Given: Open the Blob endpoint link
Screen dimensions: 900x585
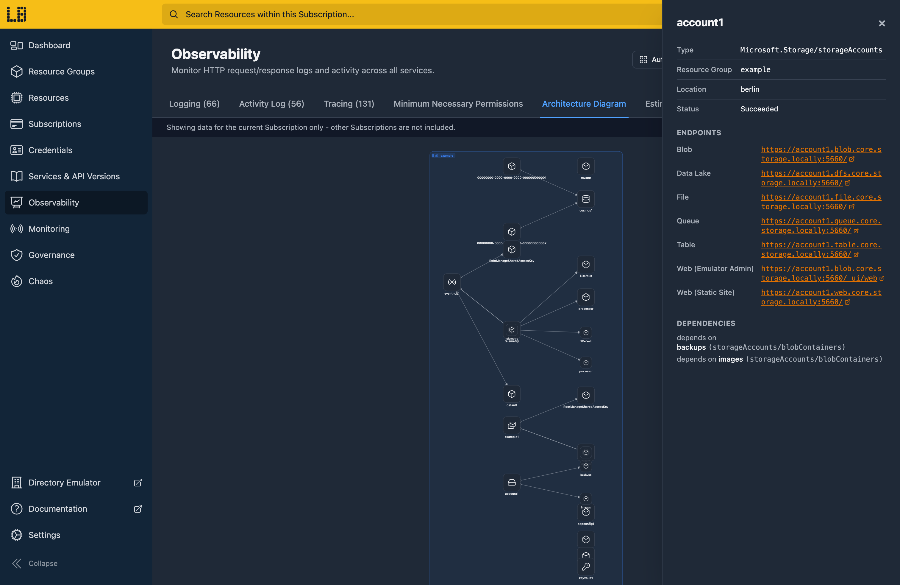Looking at the screenshot, I should (x=821, y=154).
